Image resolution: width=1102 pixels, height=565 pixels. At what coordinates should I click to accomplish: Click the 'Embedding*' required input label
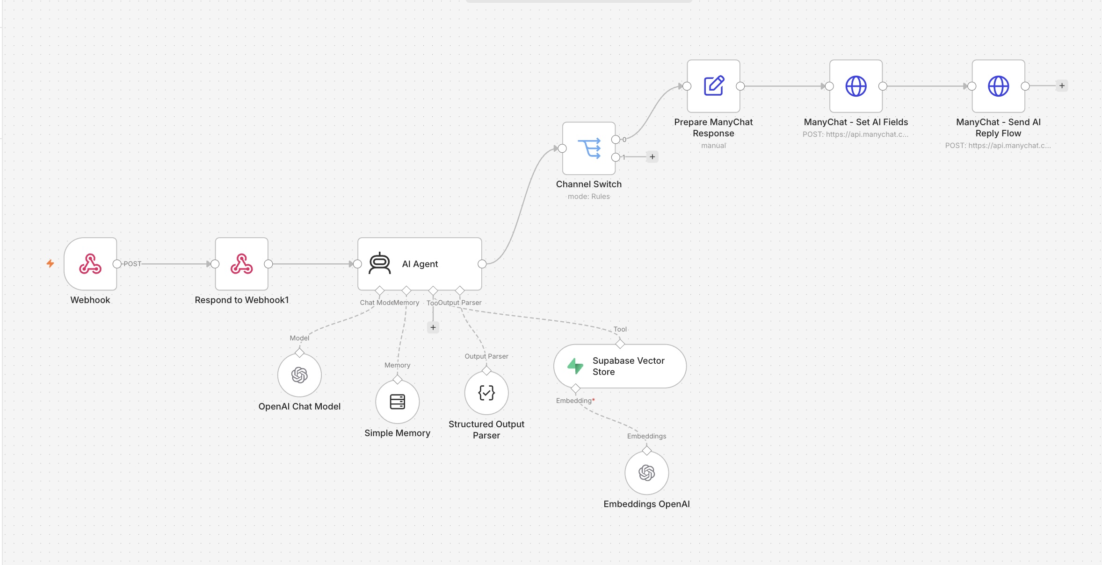pos(575,401)
